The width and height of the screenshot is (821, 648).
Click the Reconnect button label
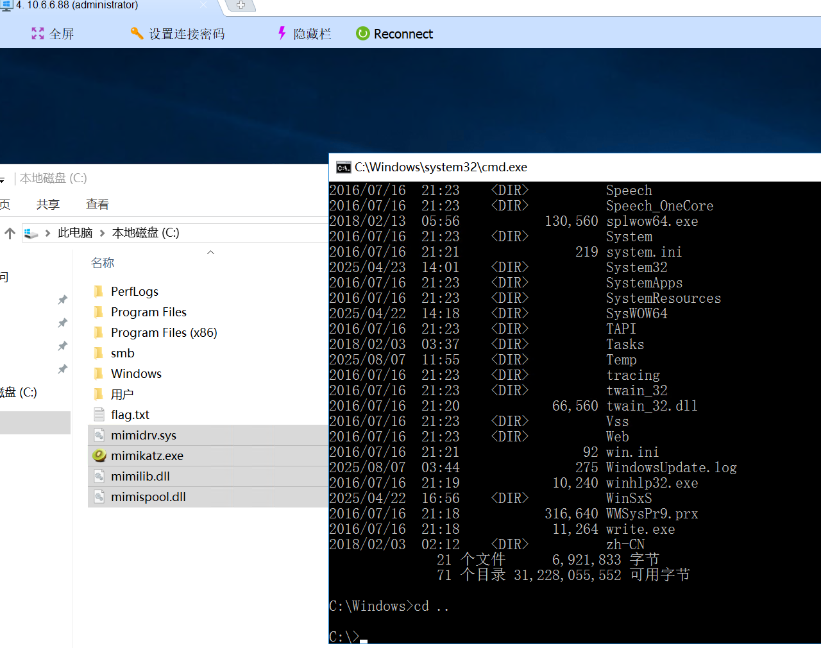[403, 34]
